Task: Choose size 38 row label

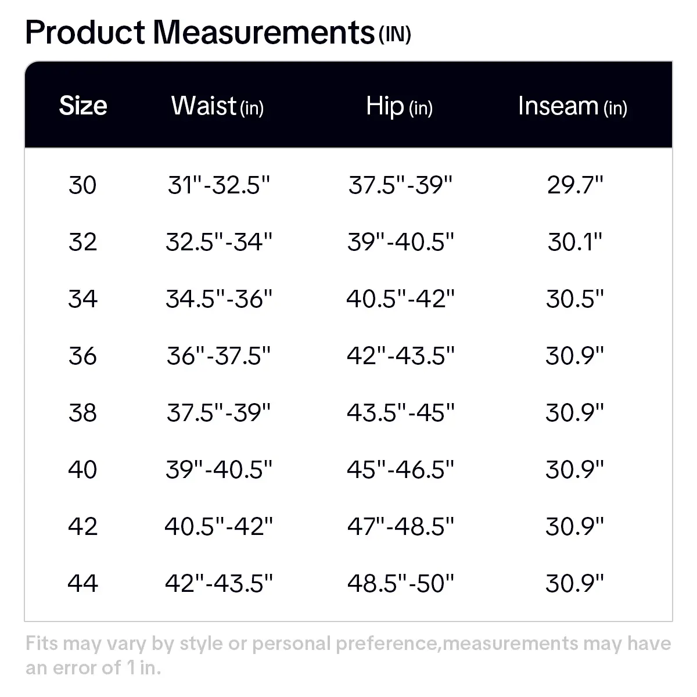Action: click(82, 412)
